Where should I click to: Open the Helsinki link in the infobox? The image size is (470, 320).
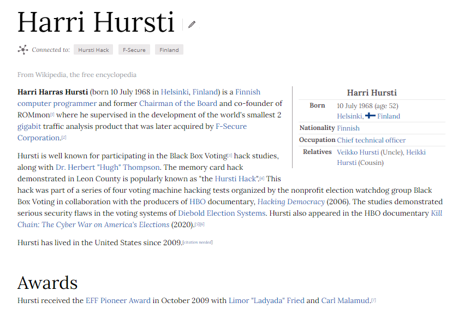click(x=349, y=116)
